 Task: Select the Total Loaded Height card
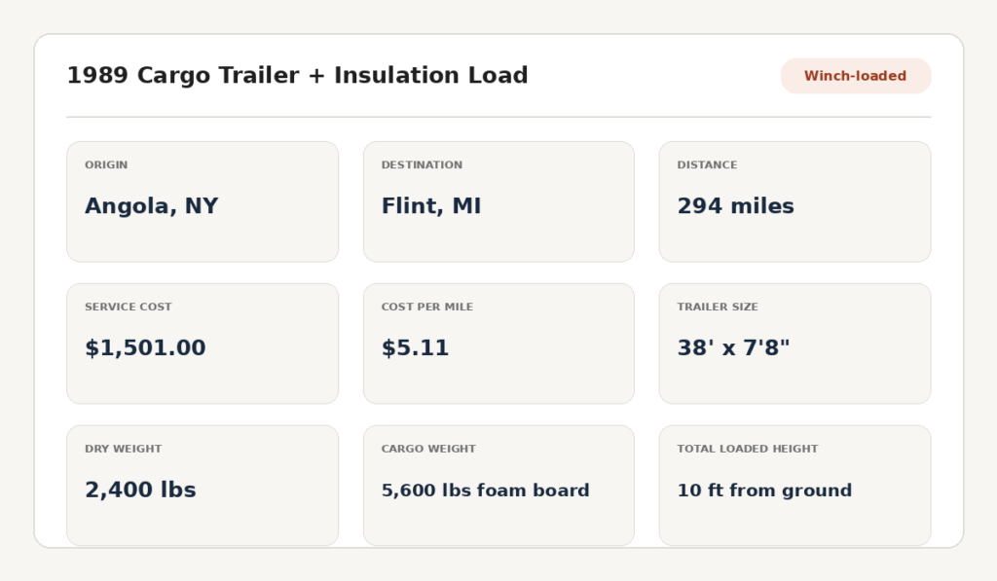pos(794,485)
